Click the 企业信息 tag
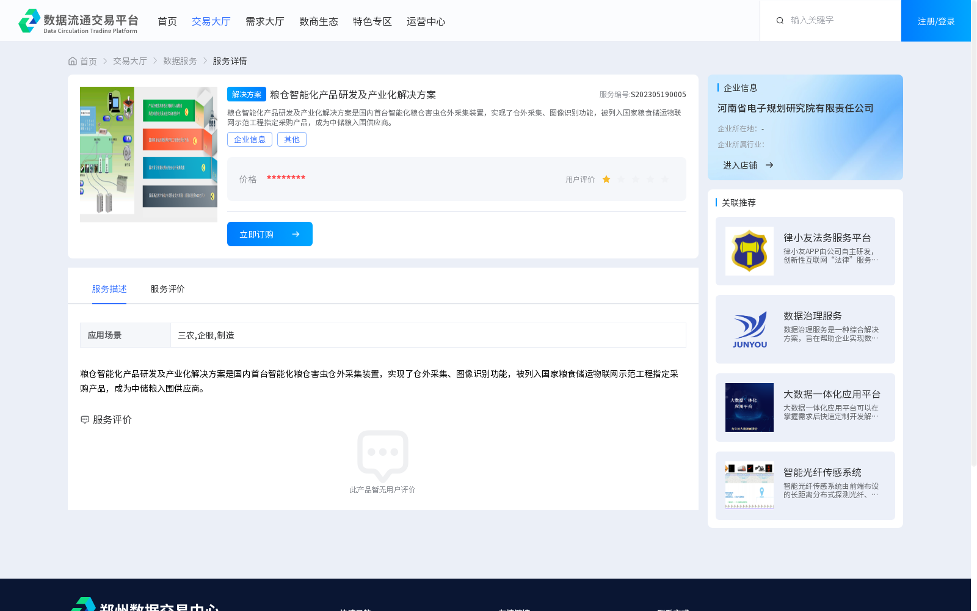 point(250,139)
